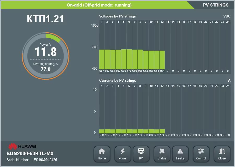
Task: Select the PV solar panel button
Action: point(141,154)
